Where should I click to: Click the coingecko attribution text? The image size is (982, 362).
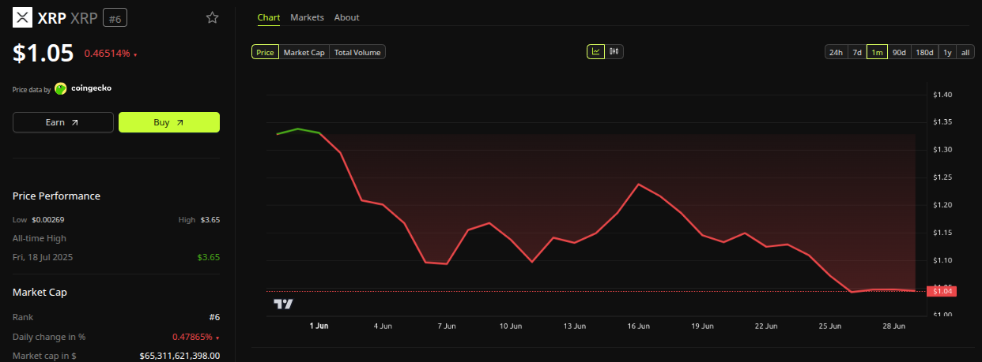(91, 88)
